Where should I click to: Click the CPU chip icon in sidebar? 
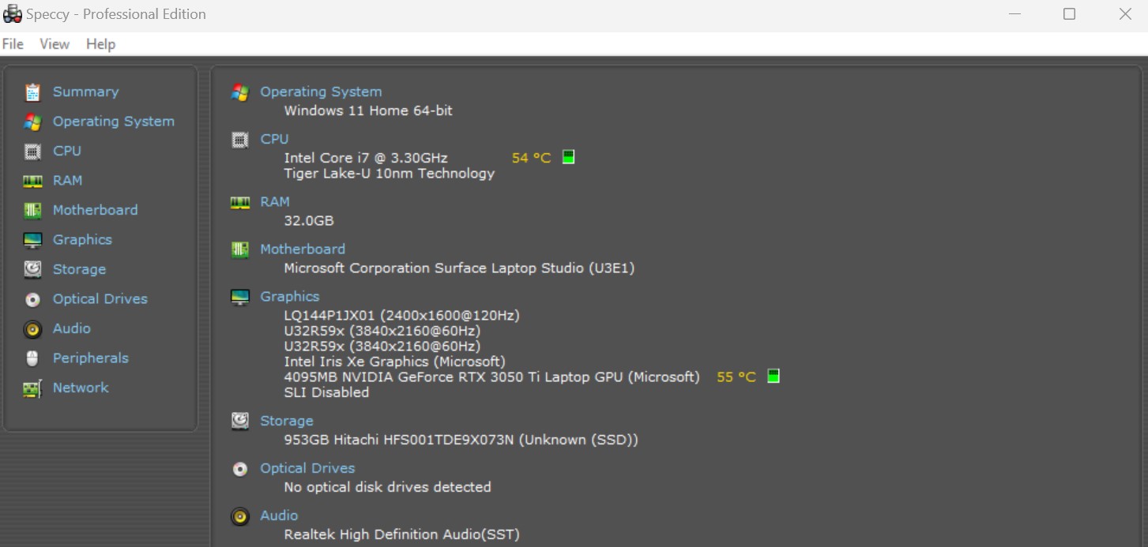click(x=32, y=151)
